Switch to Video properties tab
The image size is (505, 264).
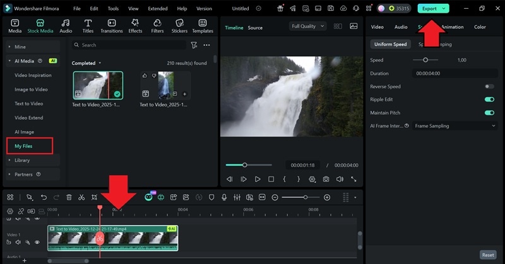(377, 27)
